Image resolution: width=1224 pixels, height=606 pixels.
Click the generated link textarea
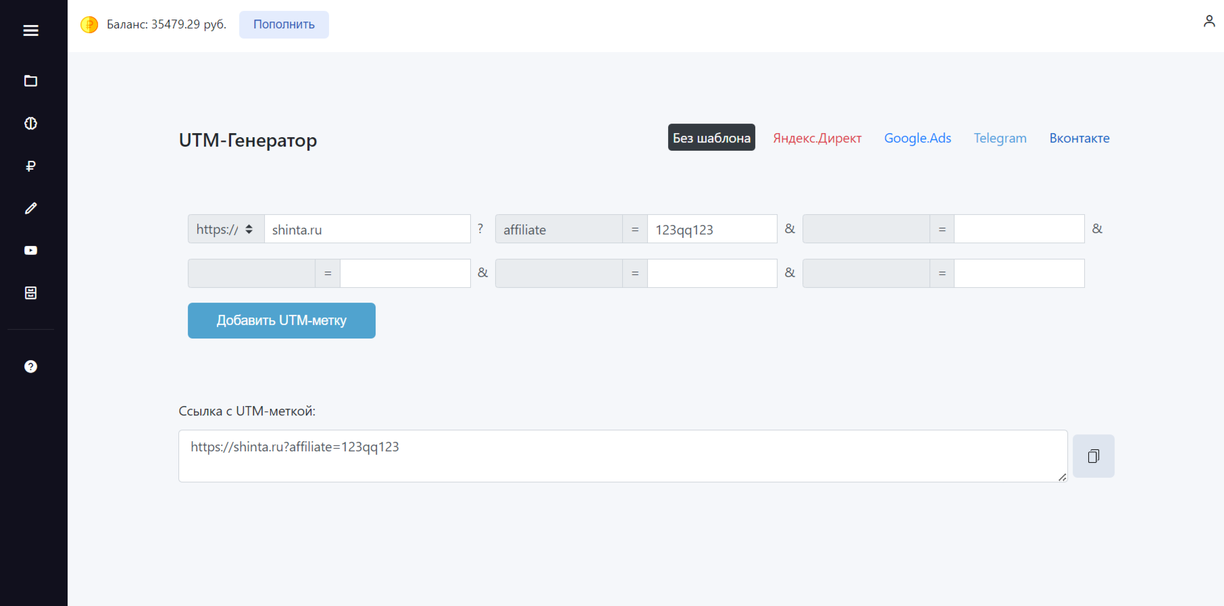pyautogui.click(x=623, y=456)
